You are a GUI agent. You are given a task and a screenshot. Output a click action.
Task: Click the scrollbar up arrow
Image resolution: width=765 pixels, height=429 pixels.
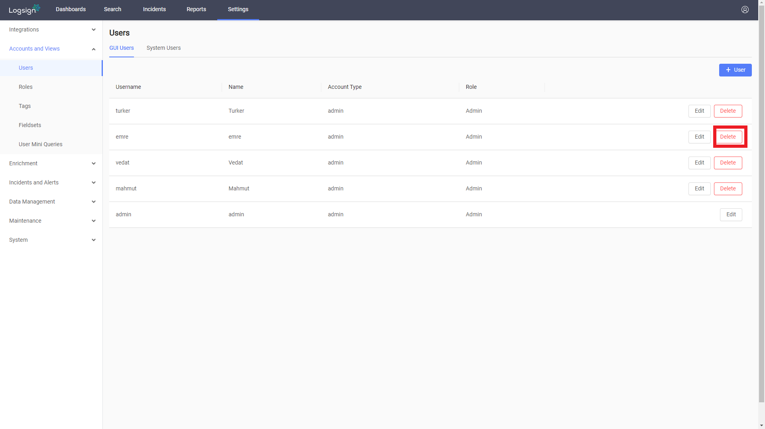point(761,3)
